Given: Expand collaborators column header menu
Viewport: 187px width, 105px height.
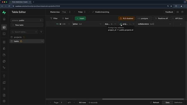Looking at the screenshot, I should (170, 24).
